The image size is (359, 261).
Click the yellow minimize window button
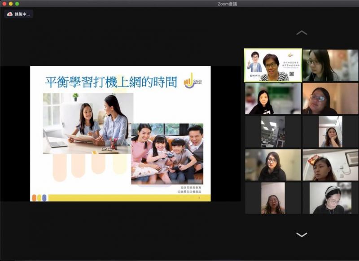[x=11, y=4]
